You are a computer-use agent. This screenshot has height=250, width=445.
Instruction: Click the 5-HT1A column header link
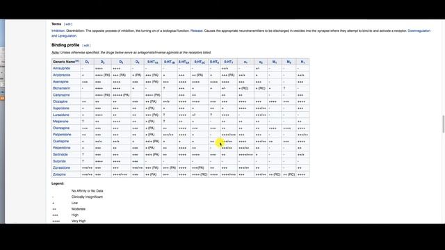pos(153,62)
